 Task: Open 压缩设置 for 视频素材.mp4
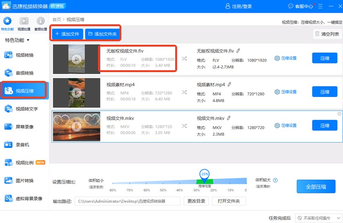(285, 92)
